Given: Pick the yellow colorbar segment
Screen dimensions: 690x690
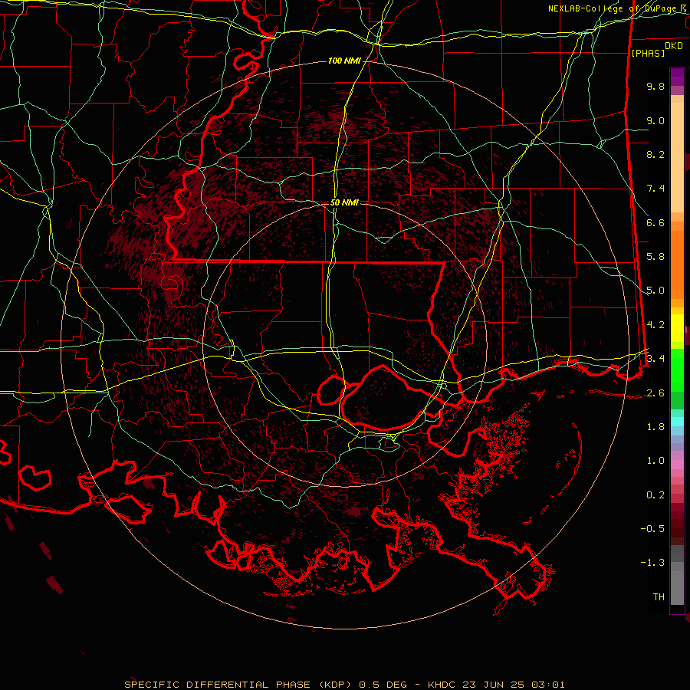Looking at the screenshot, I should 677,328.
